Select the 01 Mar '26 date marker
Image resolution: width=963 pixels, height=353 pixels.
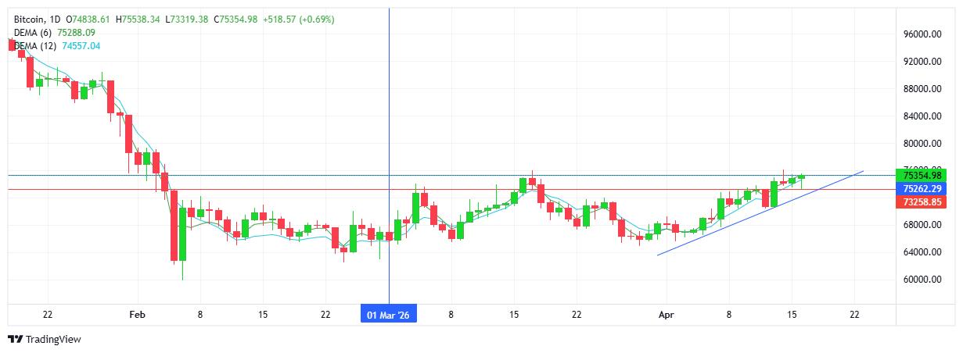coord(389,315)
